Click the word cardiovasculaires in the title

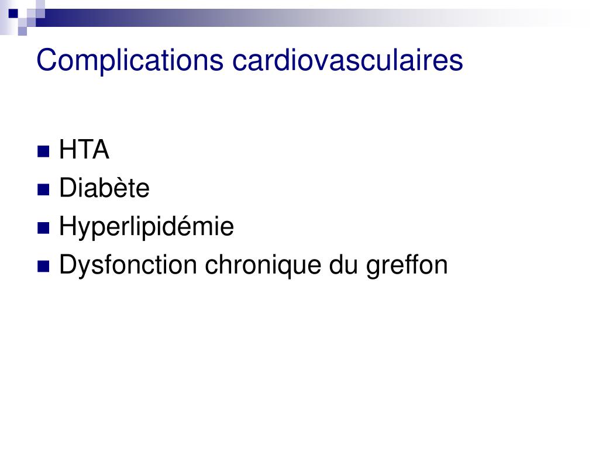347,60
